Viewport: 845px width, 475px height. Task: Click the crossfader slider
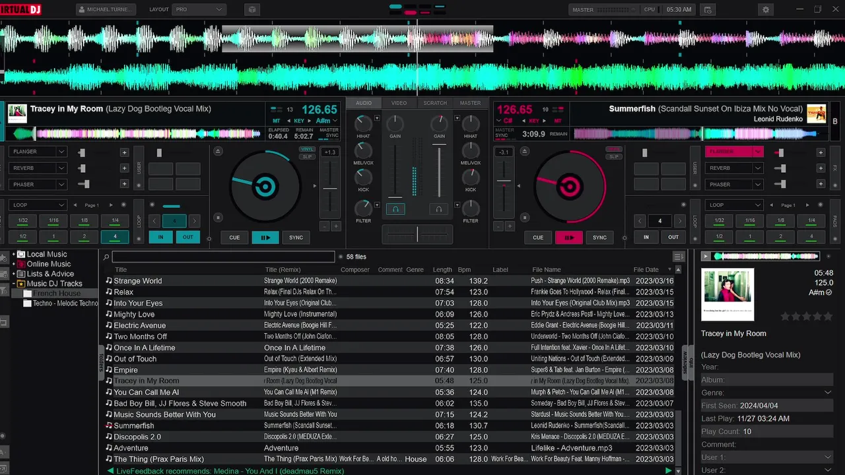coord(417,234)
